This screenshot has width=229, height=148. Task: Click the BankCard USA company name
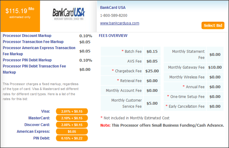click(113, 8)
